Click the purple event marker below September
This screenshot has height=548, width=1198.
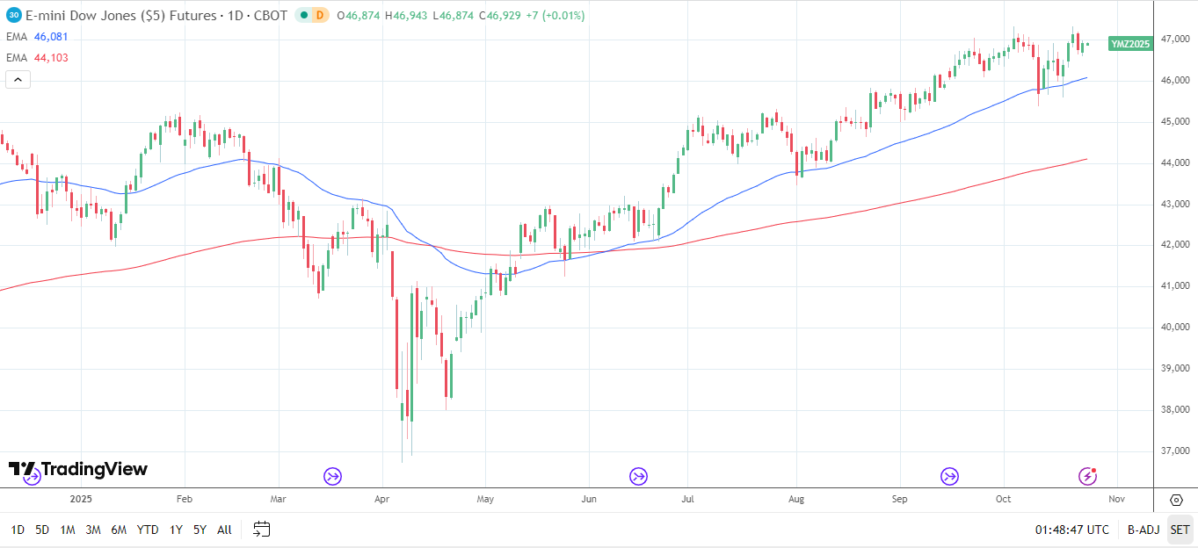pos(949,477)
